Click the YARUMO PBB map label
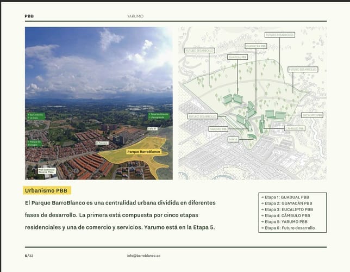The height and width of the screenshot is (272, 350). pyautogui.click(x=218, y=129)
